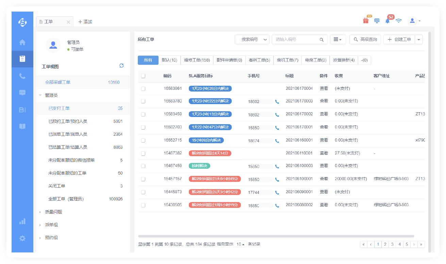Click the phone call icon in sidebar
446x264 pixels.
tap(22, 76)
